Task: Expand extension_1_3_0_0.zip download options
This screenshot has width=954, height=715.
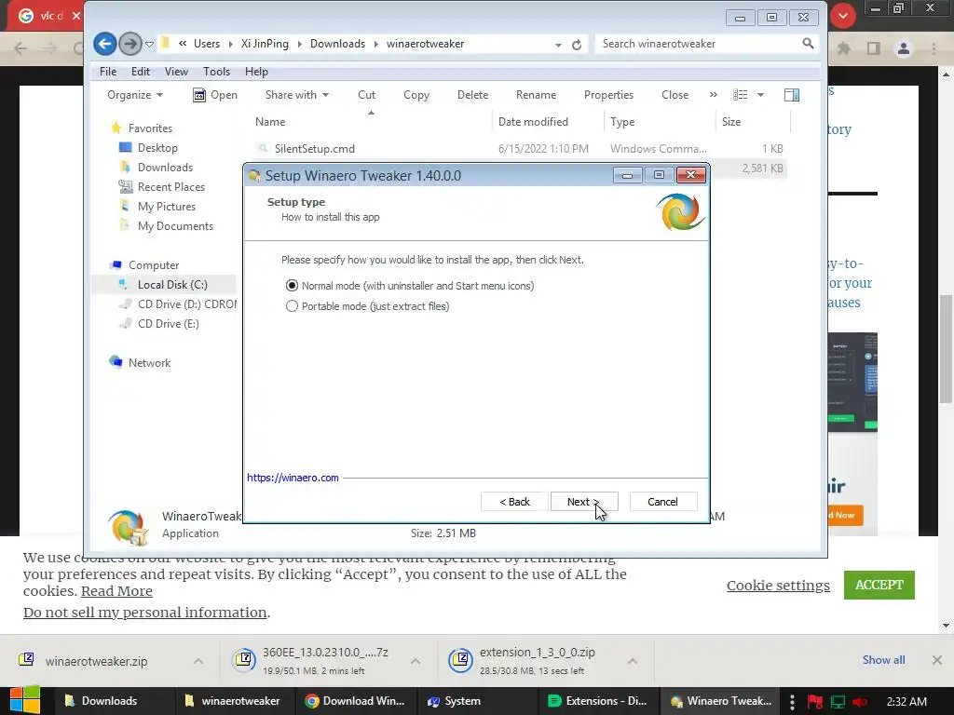Action: pyautogui.click(x=633, y=661)
